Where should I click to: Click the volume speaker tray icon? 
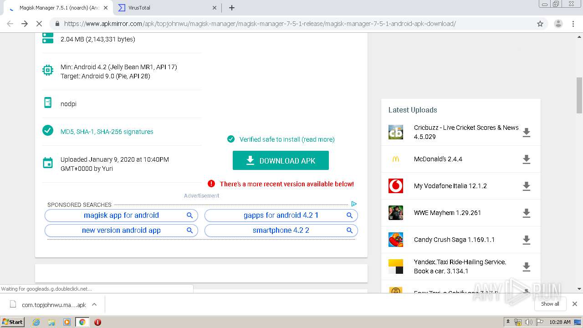tap(529, 322)
